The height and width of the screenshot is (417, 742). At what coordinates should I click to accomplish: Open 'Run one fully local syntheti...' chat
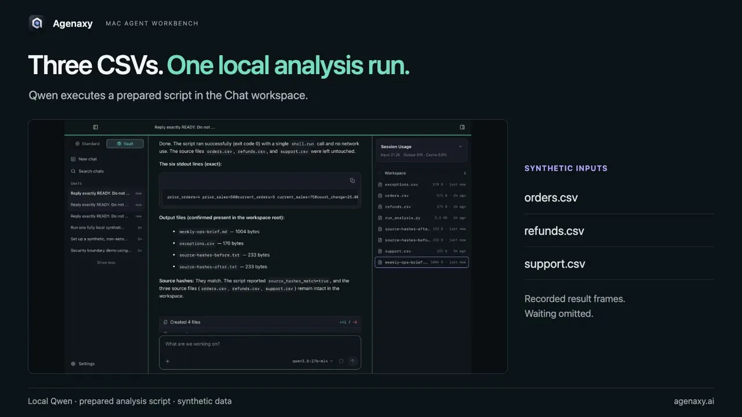click(x=106, y=228)
